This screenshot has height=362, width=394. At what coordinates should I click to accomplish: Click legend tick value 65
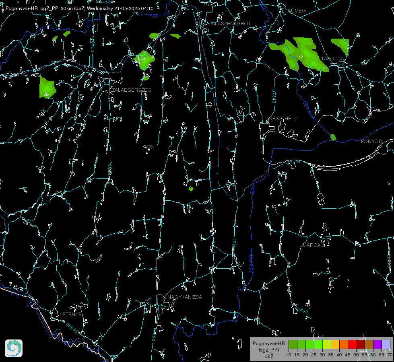click(x=382, y=355)
